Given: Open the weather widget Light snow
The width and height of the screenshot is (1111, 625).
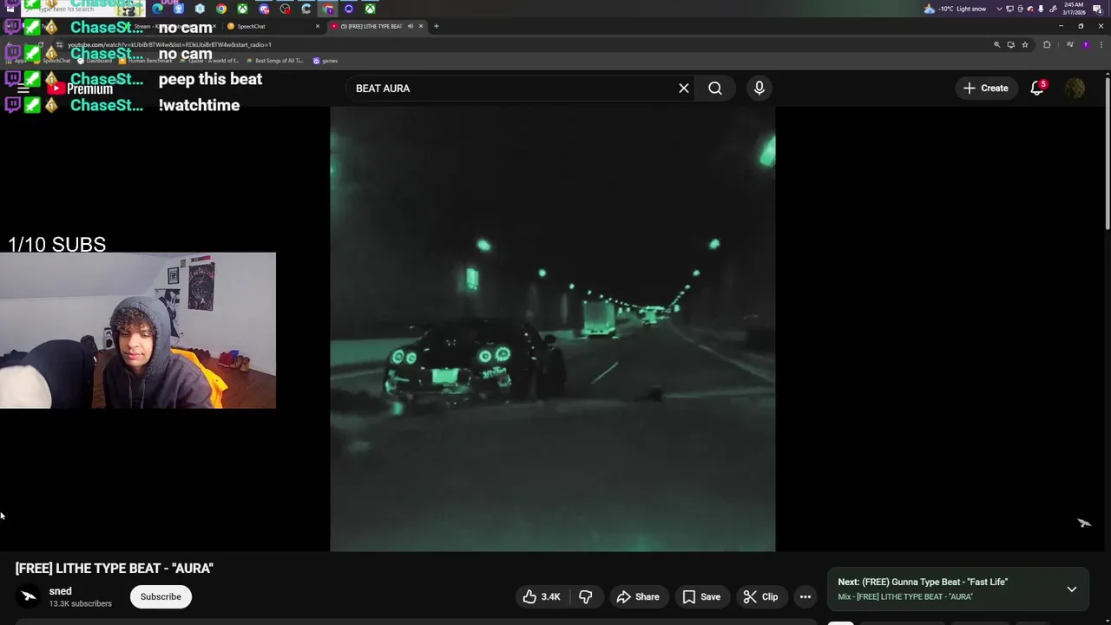Looking at the screenshot, I should click(x=955, y=9).
